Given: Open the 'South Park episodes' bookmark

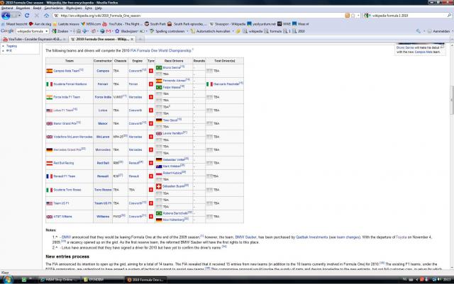Looking at the screenshot, I should 187,24.
